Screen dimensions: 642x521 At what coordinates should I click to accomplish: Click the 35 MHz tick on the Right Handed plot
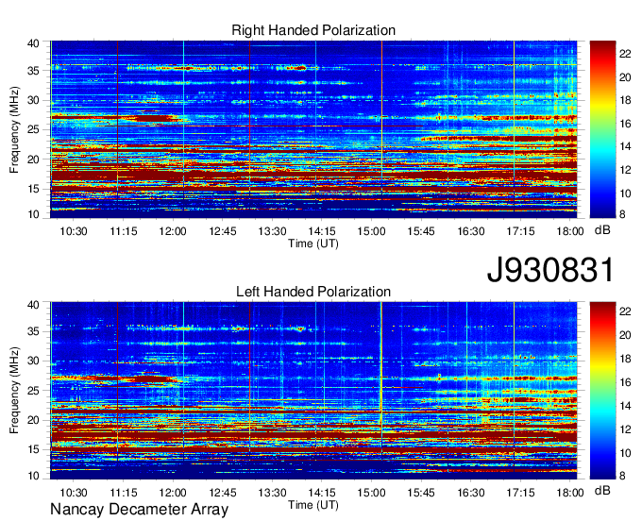pos(33,71)
